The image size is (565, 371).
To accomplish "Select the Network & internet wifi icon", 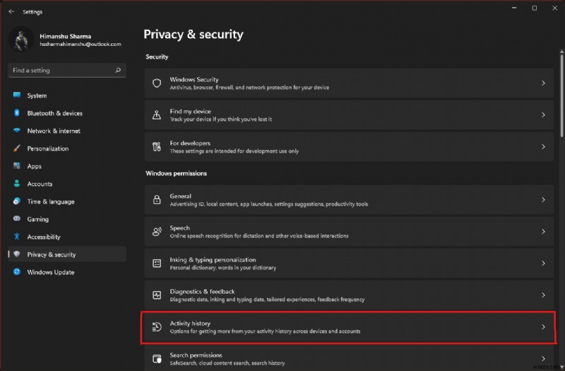I will tap(17, 131).
